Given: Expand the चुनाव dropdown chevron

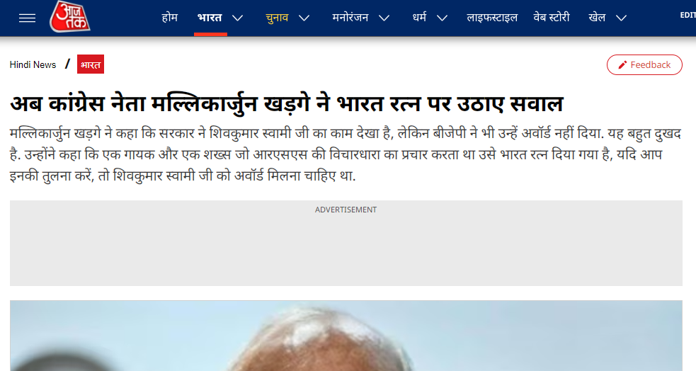Looking at the screenshot, I should (x=304, y=18).
